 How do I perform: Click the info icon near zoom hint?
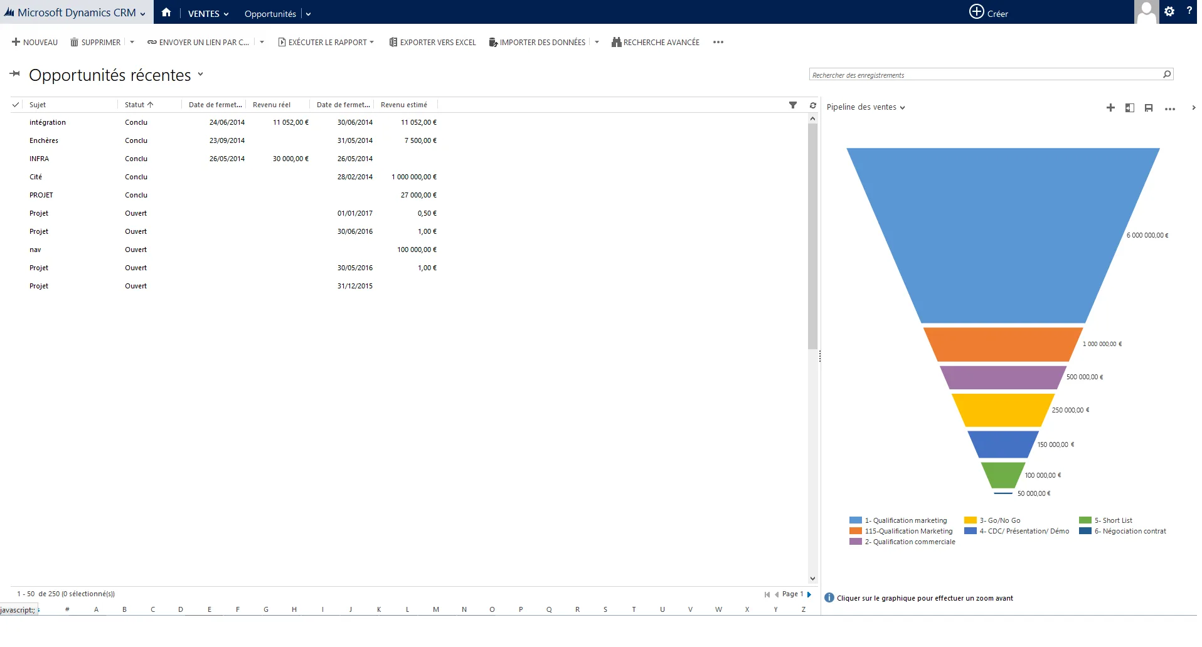pos(829,597)
